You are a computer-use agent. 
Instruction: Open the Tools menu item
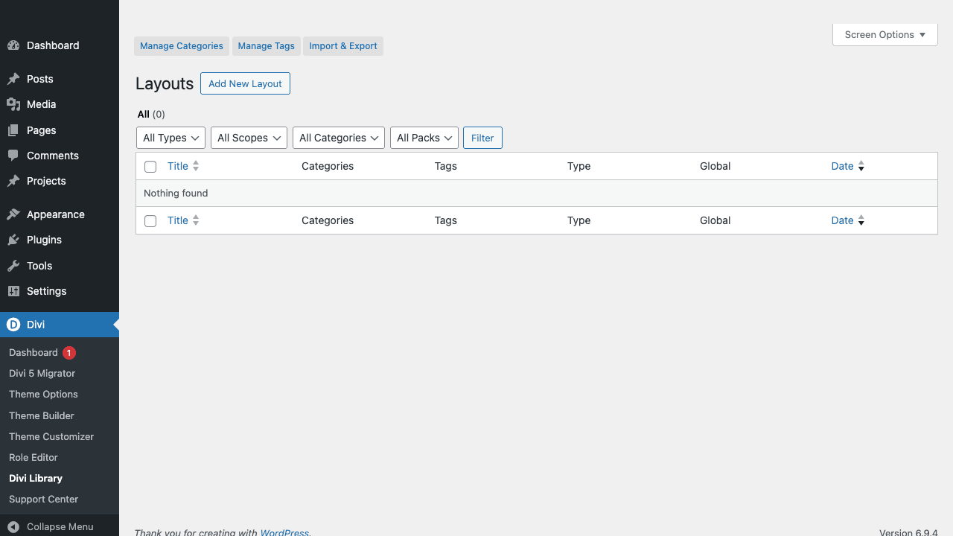tap(60, 266)
